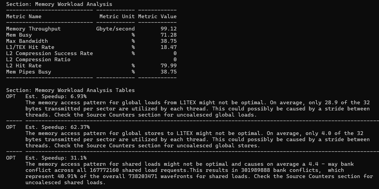
Task: Click the value 18.47
Action: tap(169, 47)
